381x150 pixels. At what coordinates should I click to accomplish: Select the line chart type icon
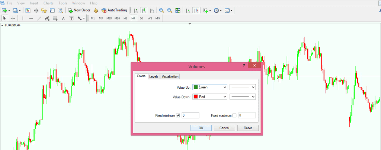151,10
